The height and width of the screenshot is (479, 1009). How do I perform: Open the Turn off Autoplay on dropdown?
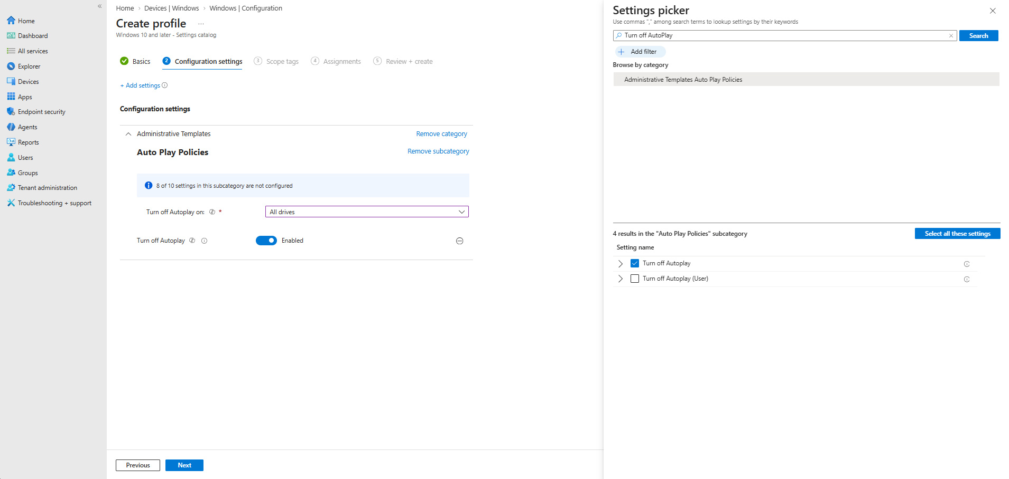pyautogui.click(x=367, y=212)
